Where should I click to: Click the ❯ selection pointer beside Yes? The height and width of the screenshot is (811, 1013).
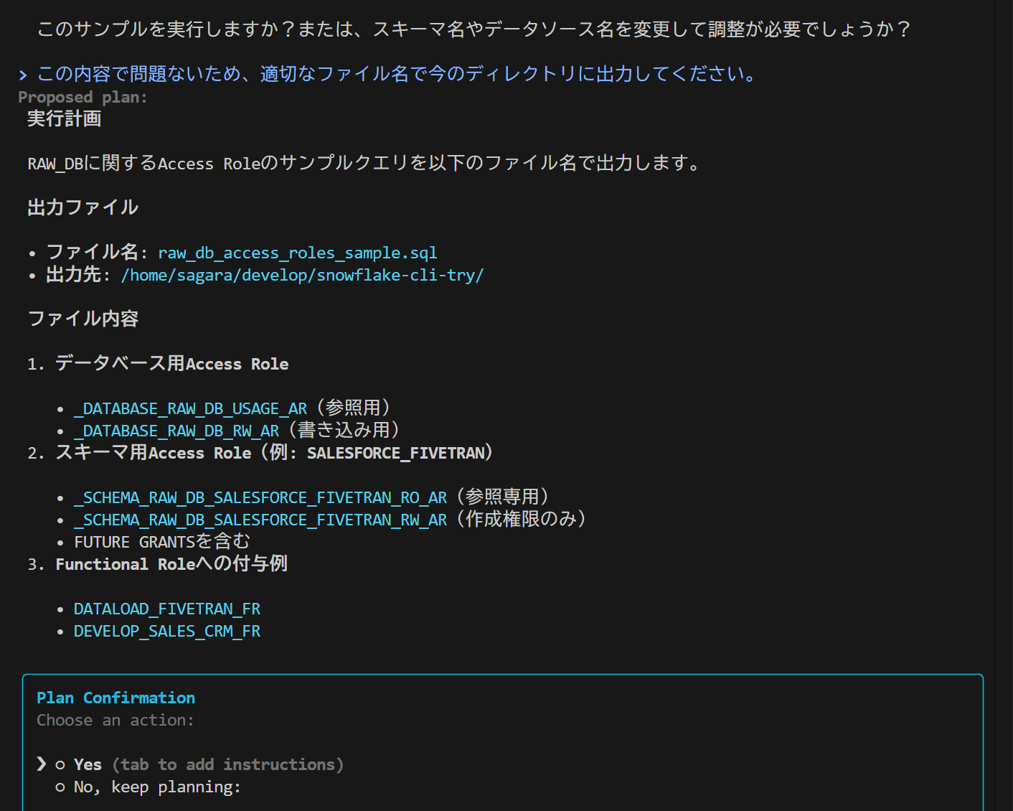42,764
